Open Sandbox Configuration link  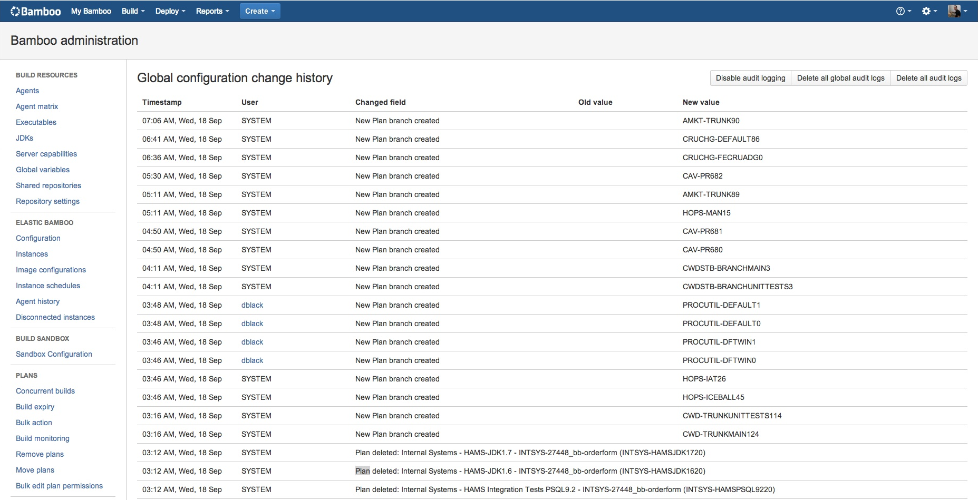(54, 354)
